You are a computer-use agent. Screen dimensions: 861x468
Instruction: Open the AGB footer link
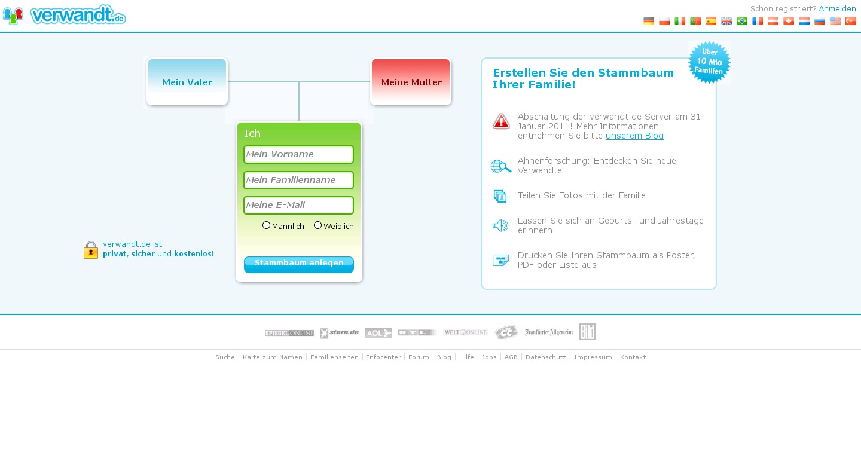tap(511, 357)
